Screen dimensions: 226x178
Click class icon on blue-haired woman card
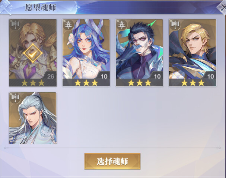point(68,25)
